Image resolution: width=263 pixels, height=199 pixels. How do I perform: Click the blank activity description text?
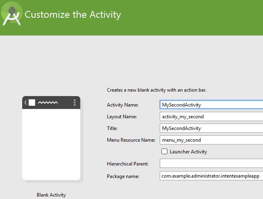coord(157,90)
